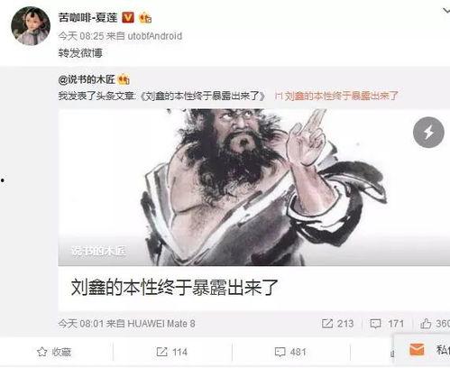The image size is (450, 368).
Task: Open the private message envelope icon
Action: coord(417,350)
